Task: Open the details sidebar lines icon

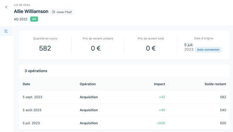Action: point(6,31)
